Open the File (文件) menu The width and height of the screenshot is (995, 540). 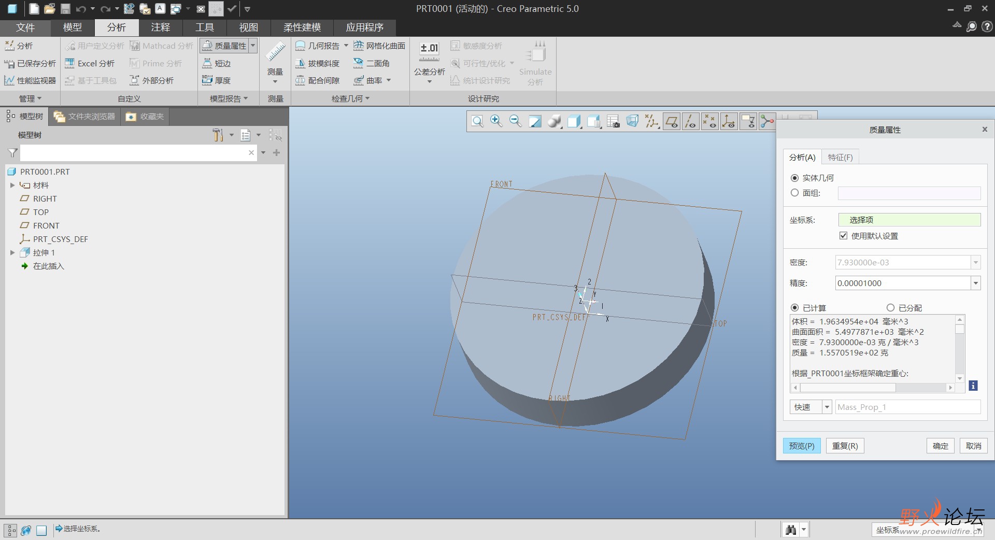point(25,27)
